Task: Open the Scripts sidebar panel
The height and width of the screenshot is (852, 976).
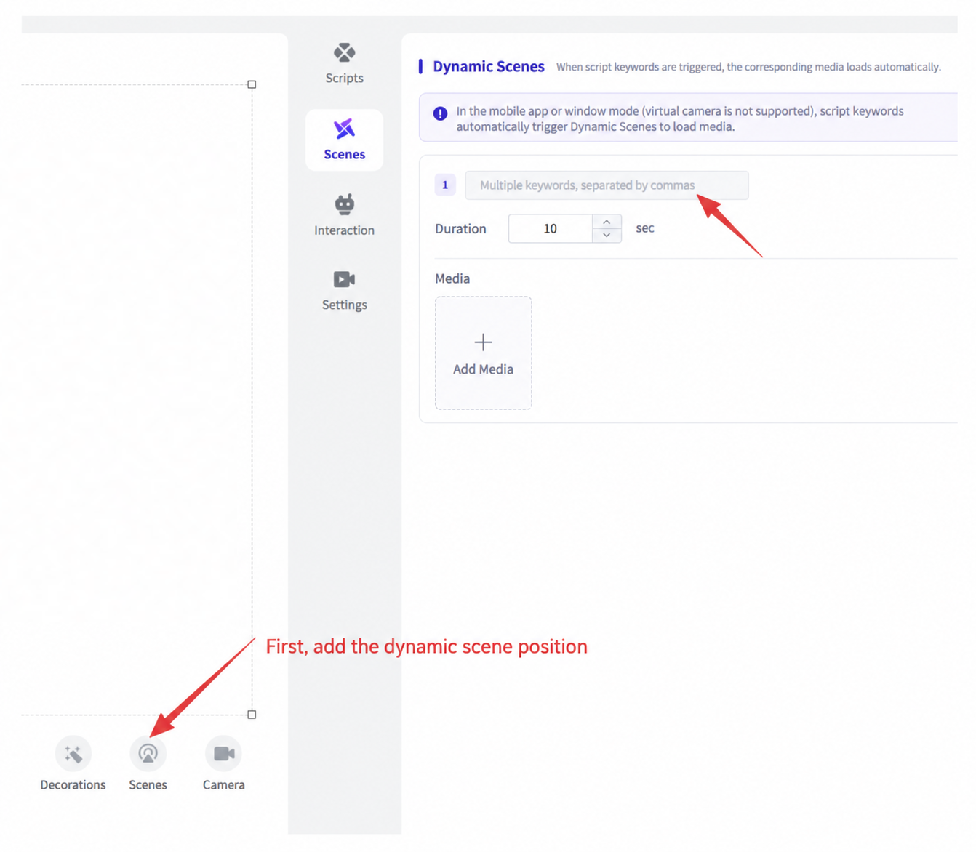Action: coord(344,63)
